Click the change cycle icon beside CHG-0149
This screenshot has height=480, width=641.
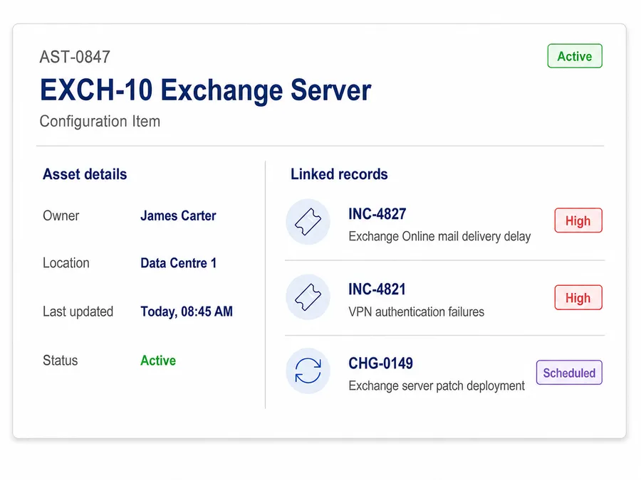coord(308,370)
